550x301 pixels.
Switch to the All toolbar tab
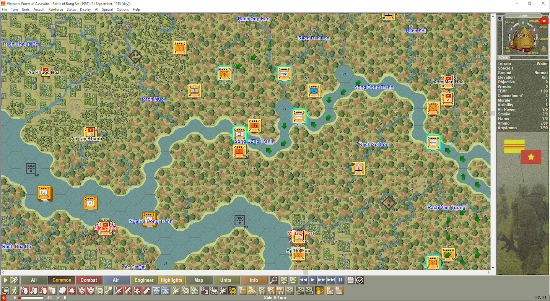pos(34,280)
